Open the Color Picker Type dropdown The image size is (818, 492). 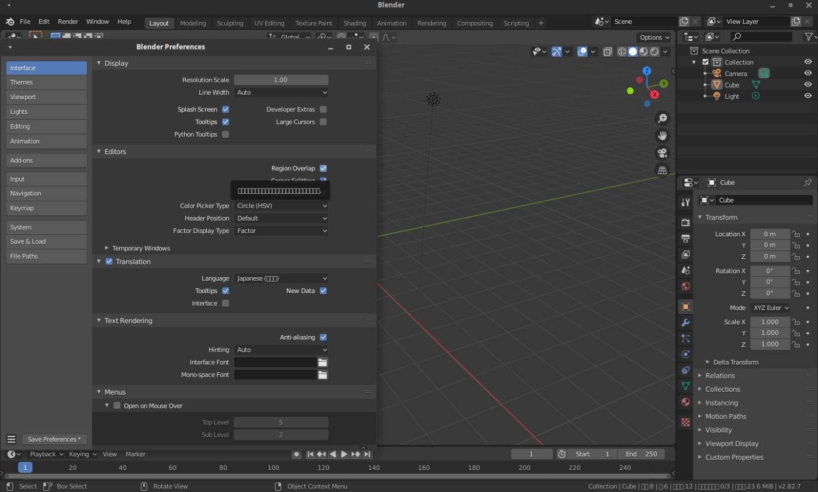pyautogui.click(x=281, y=206)
